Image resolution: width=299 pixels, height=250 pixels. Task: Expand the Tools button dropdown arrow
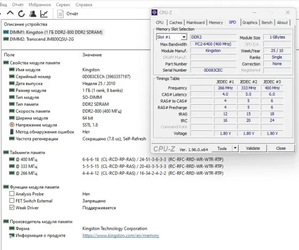pyautogui.click(x=235, y=148)
